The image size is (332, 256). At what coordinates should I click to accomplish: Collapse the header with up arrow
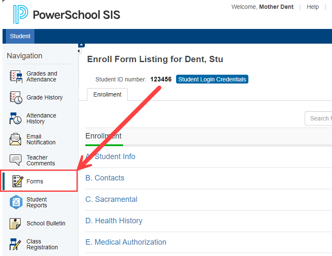click(x=82, y=45)
